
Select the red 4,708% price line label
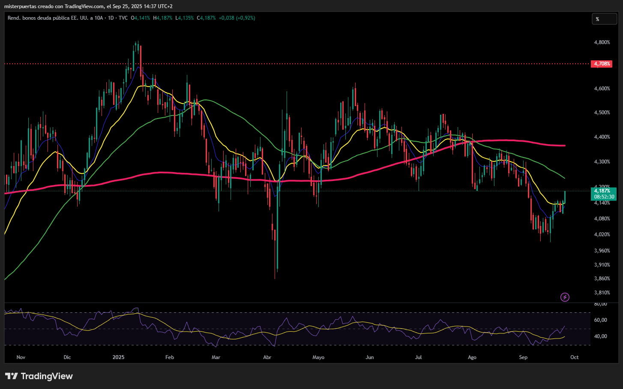(x=602, y=64)
